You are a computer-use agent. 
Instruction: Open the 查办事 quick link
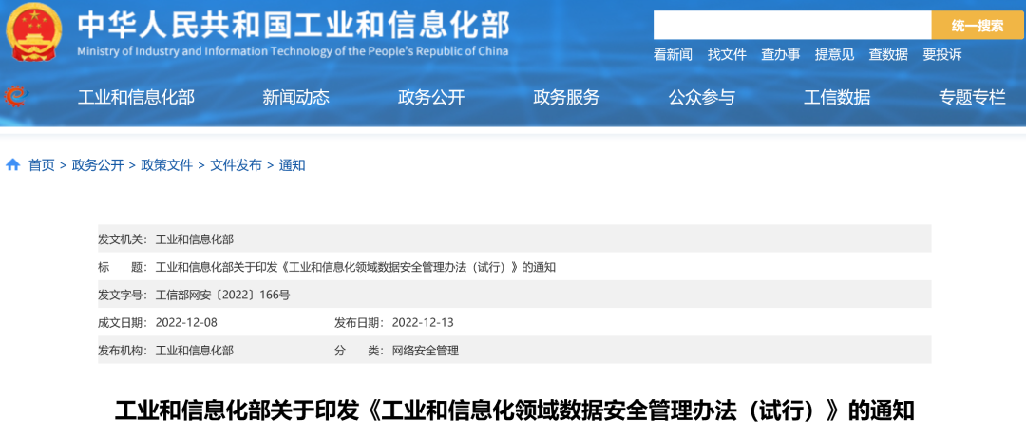[x=781, y=55]
